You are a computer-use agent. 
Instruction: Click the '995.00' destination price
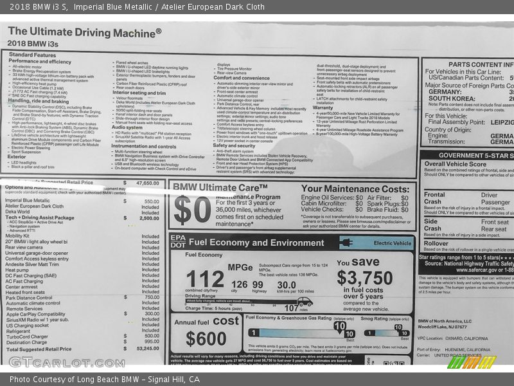pyautogui.click(x=152, y=342)
